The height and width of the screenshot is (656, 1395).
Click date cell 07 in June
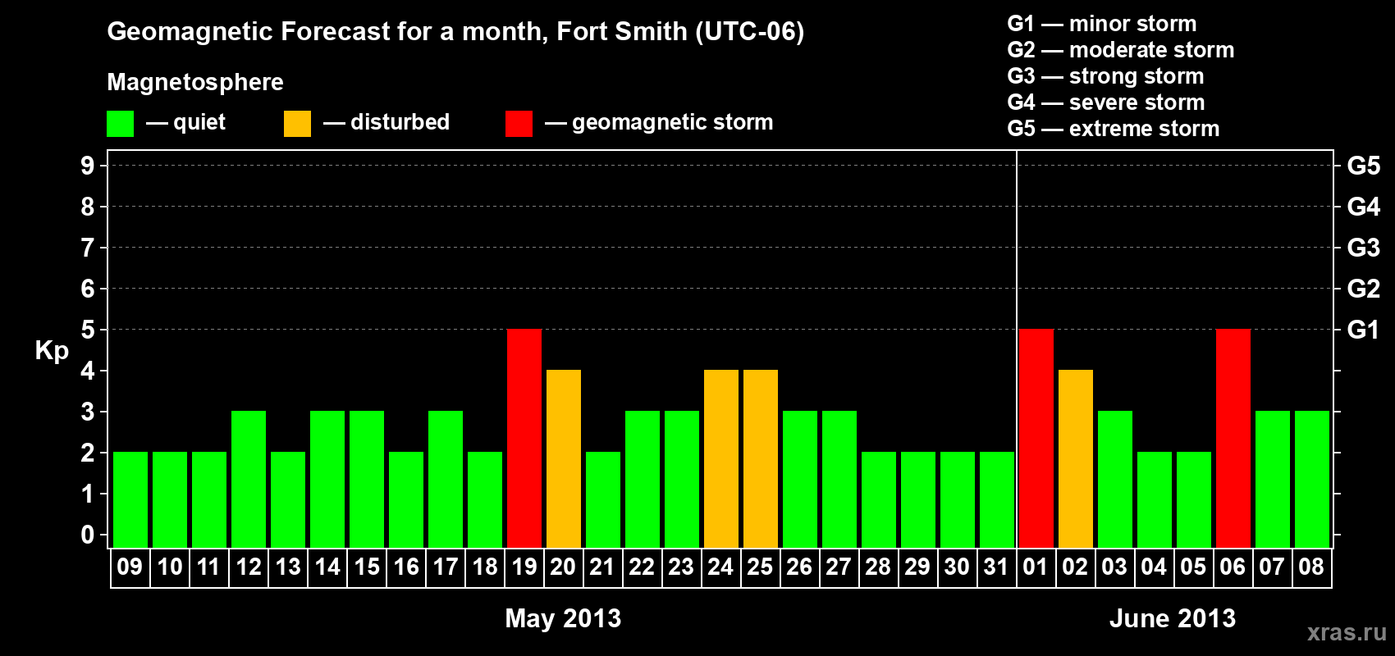[x=1273, y=567]
